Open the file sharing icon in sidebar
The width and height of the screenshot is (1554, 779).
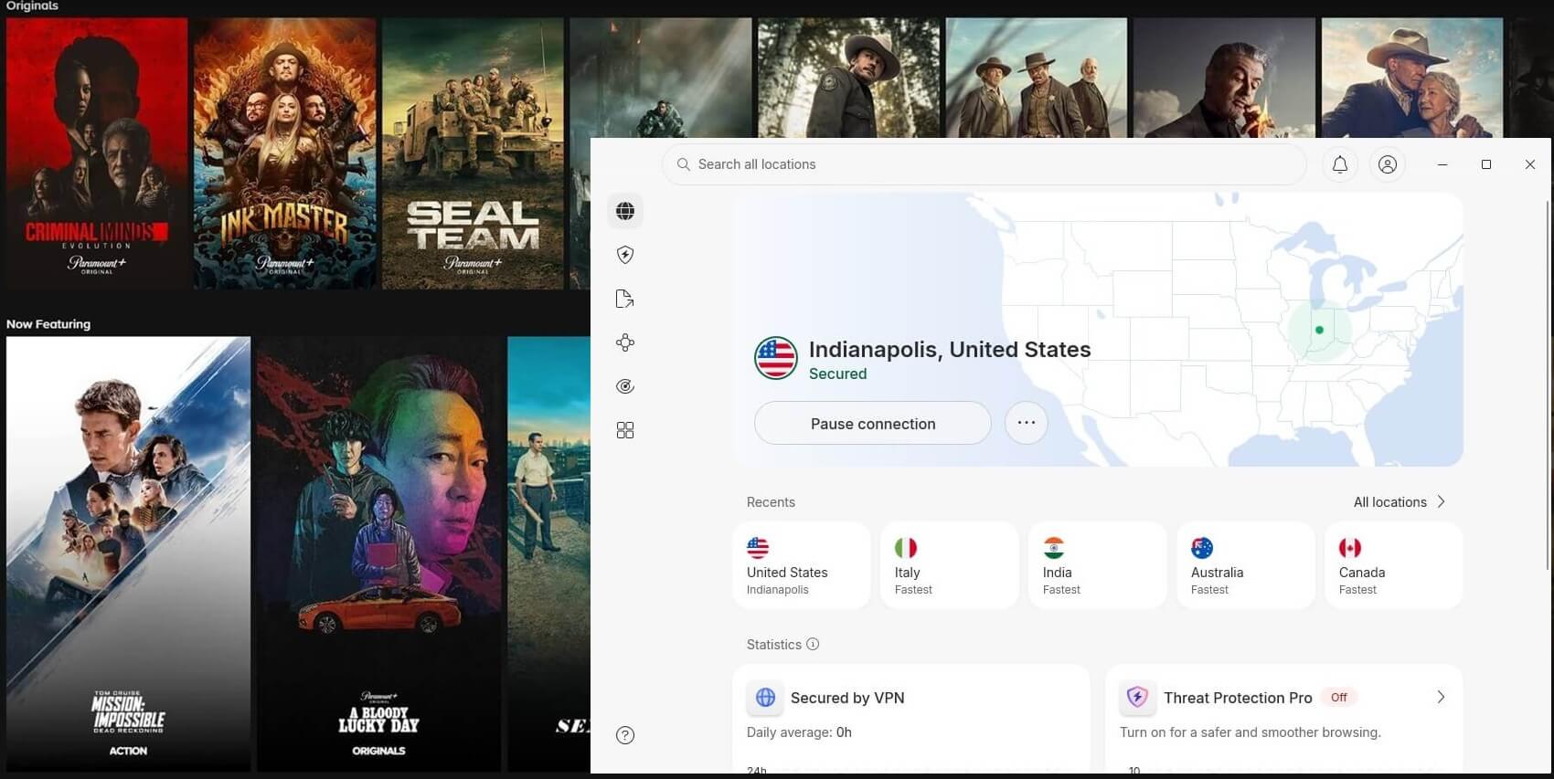[x=625, y=299]
